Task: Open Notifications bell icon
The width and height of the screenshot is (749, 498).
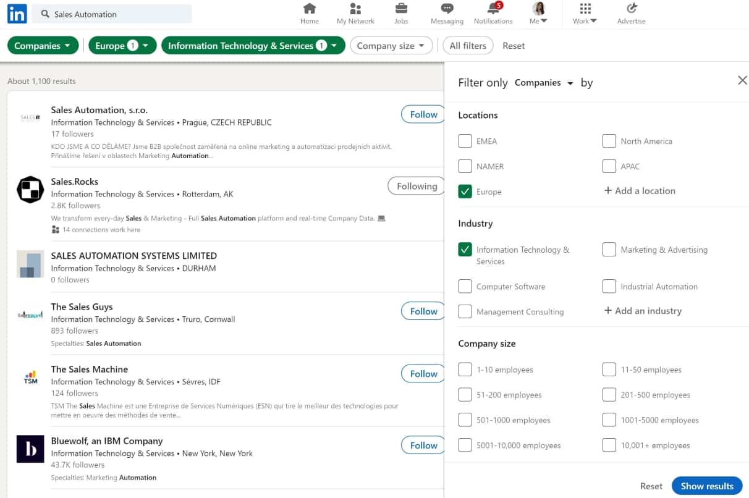Action: click(493, 9)
